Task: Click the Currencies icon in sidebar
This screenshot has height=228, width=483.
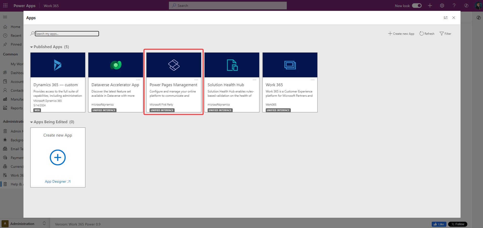Action: coord(5,166)
